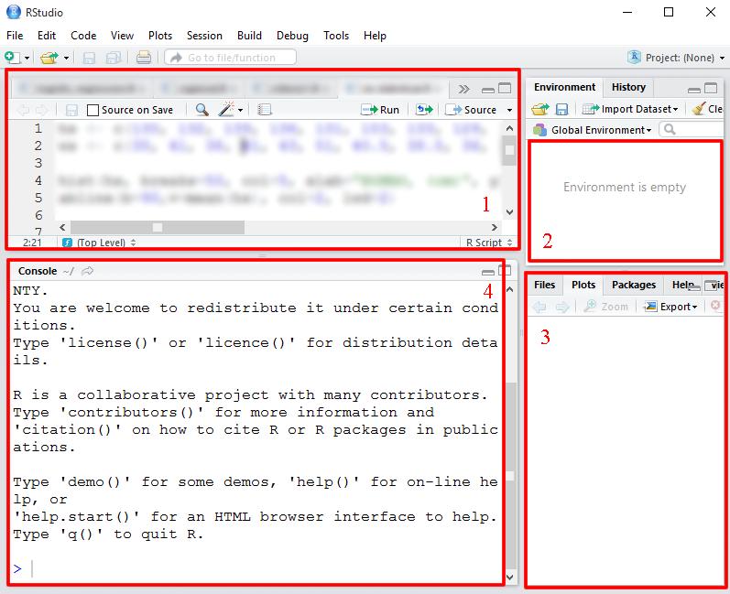Minimize the Console pane
This screenshot has width=730, height=594.
[488, 272]
